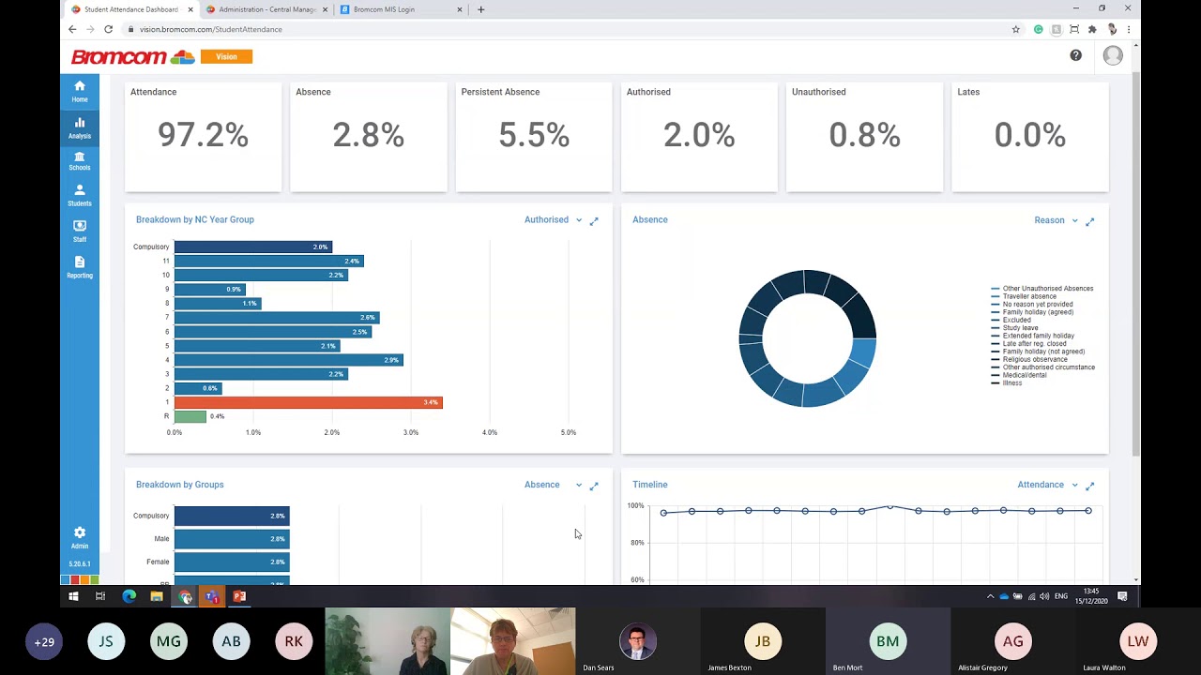Select the Female bar in Breakdown by Groups
The image size is (1201, 675).
point(232,562)
